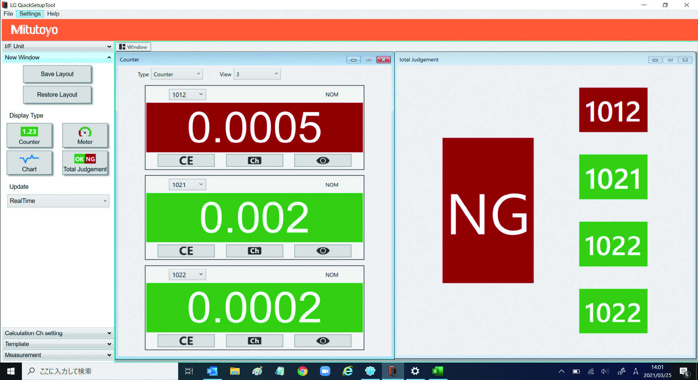
Task: Open the Window layout toolbar button
Action: coord(133,47)
